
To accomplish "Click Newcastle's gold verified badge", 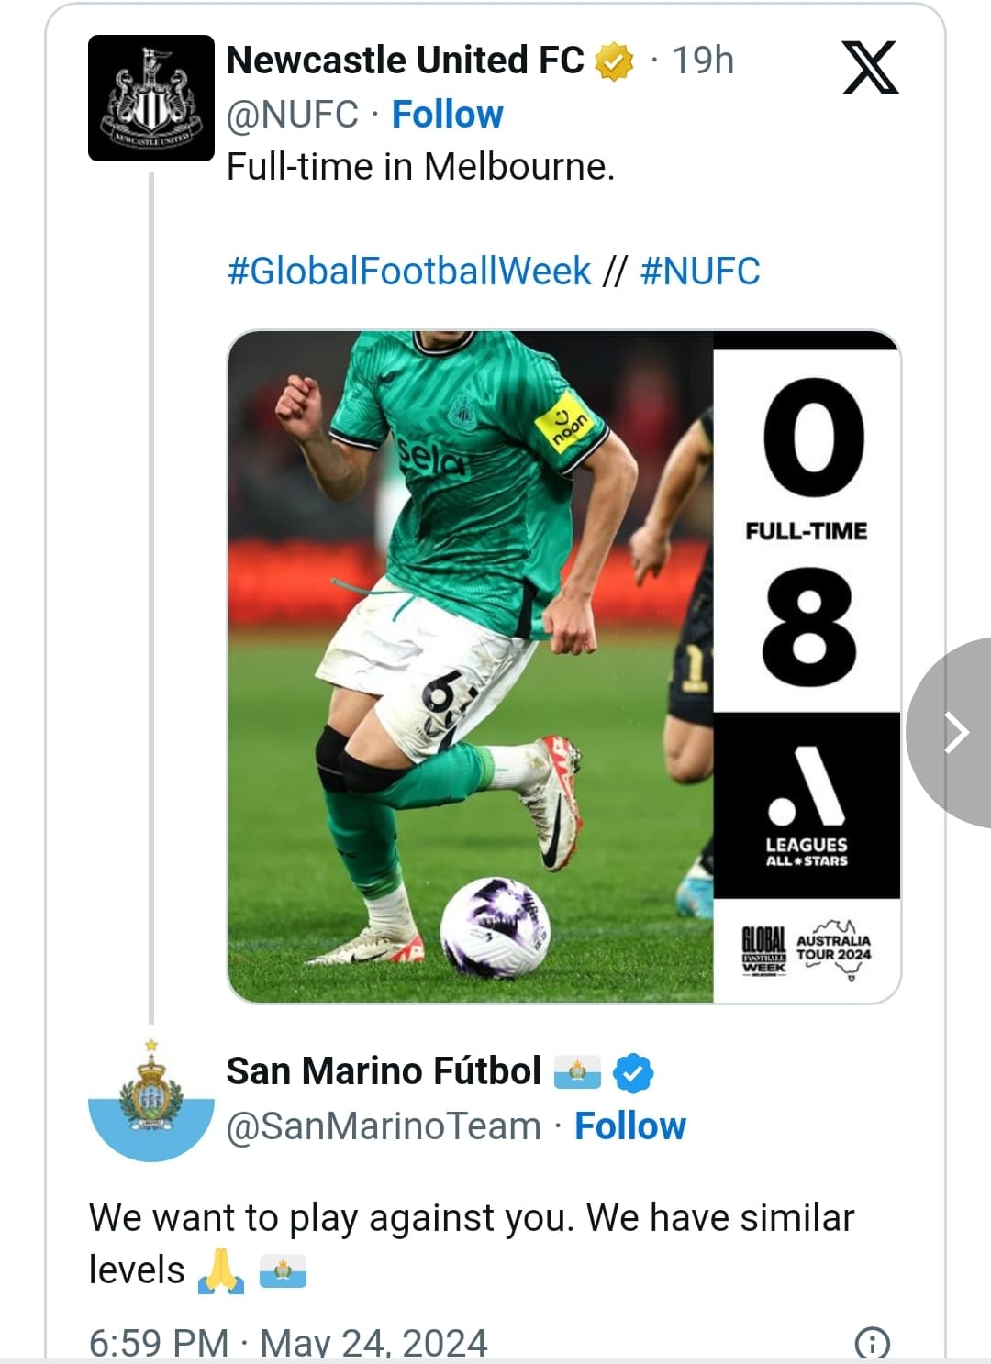I will pyautogui.click(x=615, y=61).
